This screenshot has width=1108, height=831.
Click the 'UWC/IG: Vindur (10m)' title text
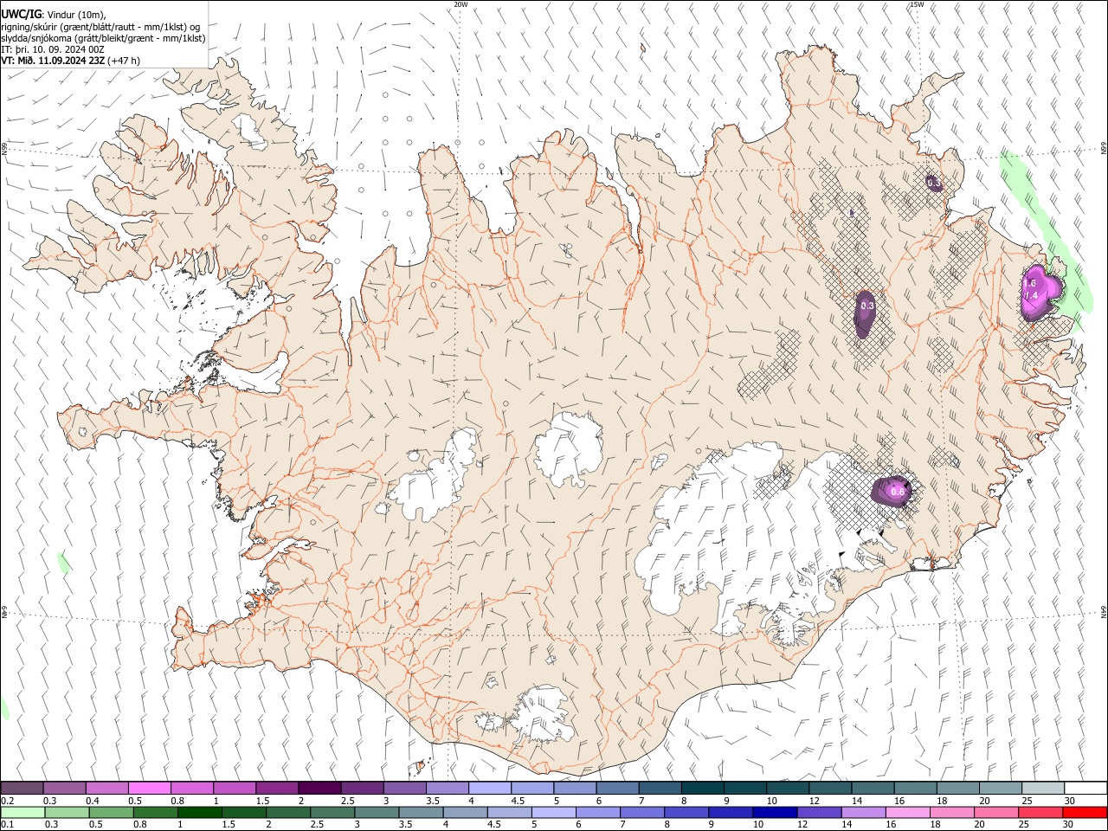pyautogui.click(x=53, y=14)
